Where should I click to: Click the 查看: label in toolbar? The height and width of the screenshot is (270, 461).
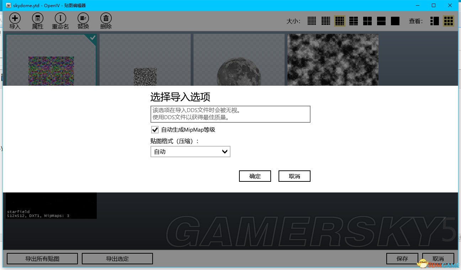[416, 21]
